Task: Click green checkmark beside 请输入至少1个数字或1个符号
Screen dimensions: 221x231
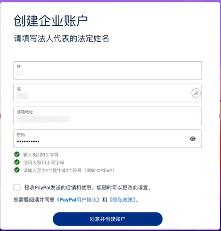Action: pos(17,170)
